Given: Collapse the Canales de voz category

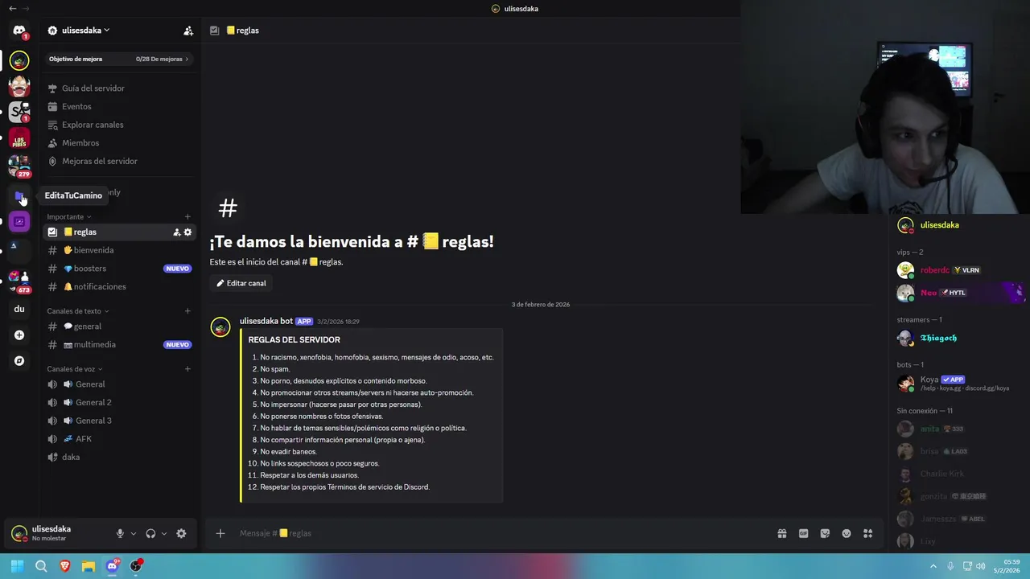Looking at the screenshot, I should coord(75,369).
